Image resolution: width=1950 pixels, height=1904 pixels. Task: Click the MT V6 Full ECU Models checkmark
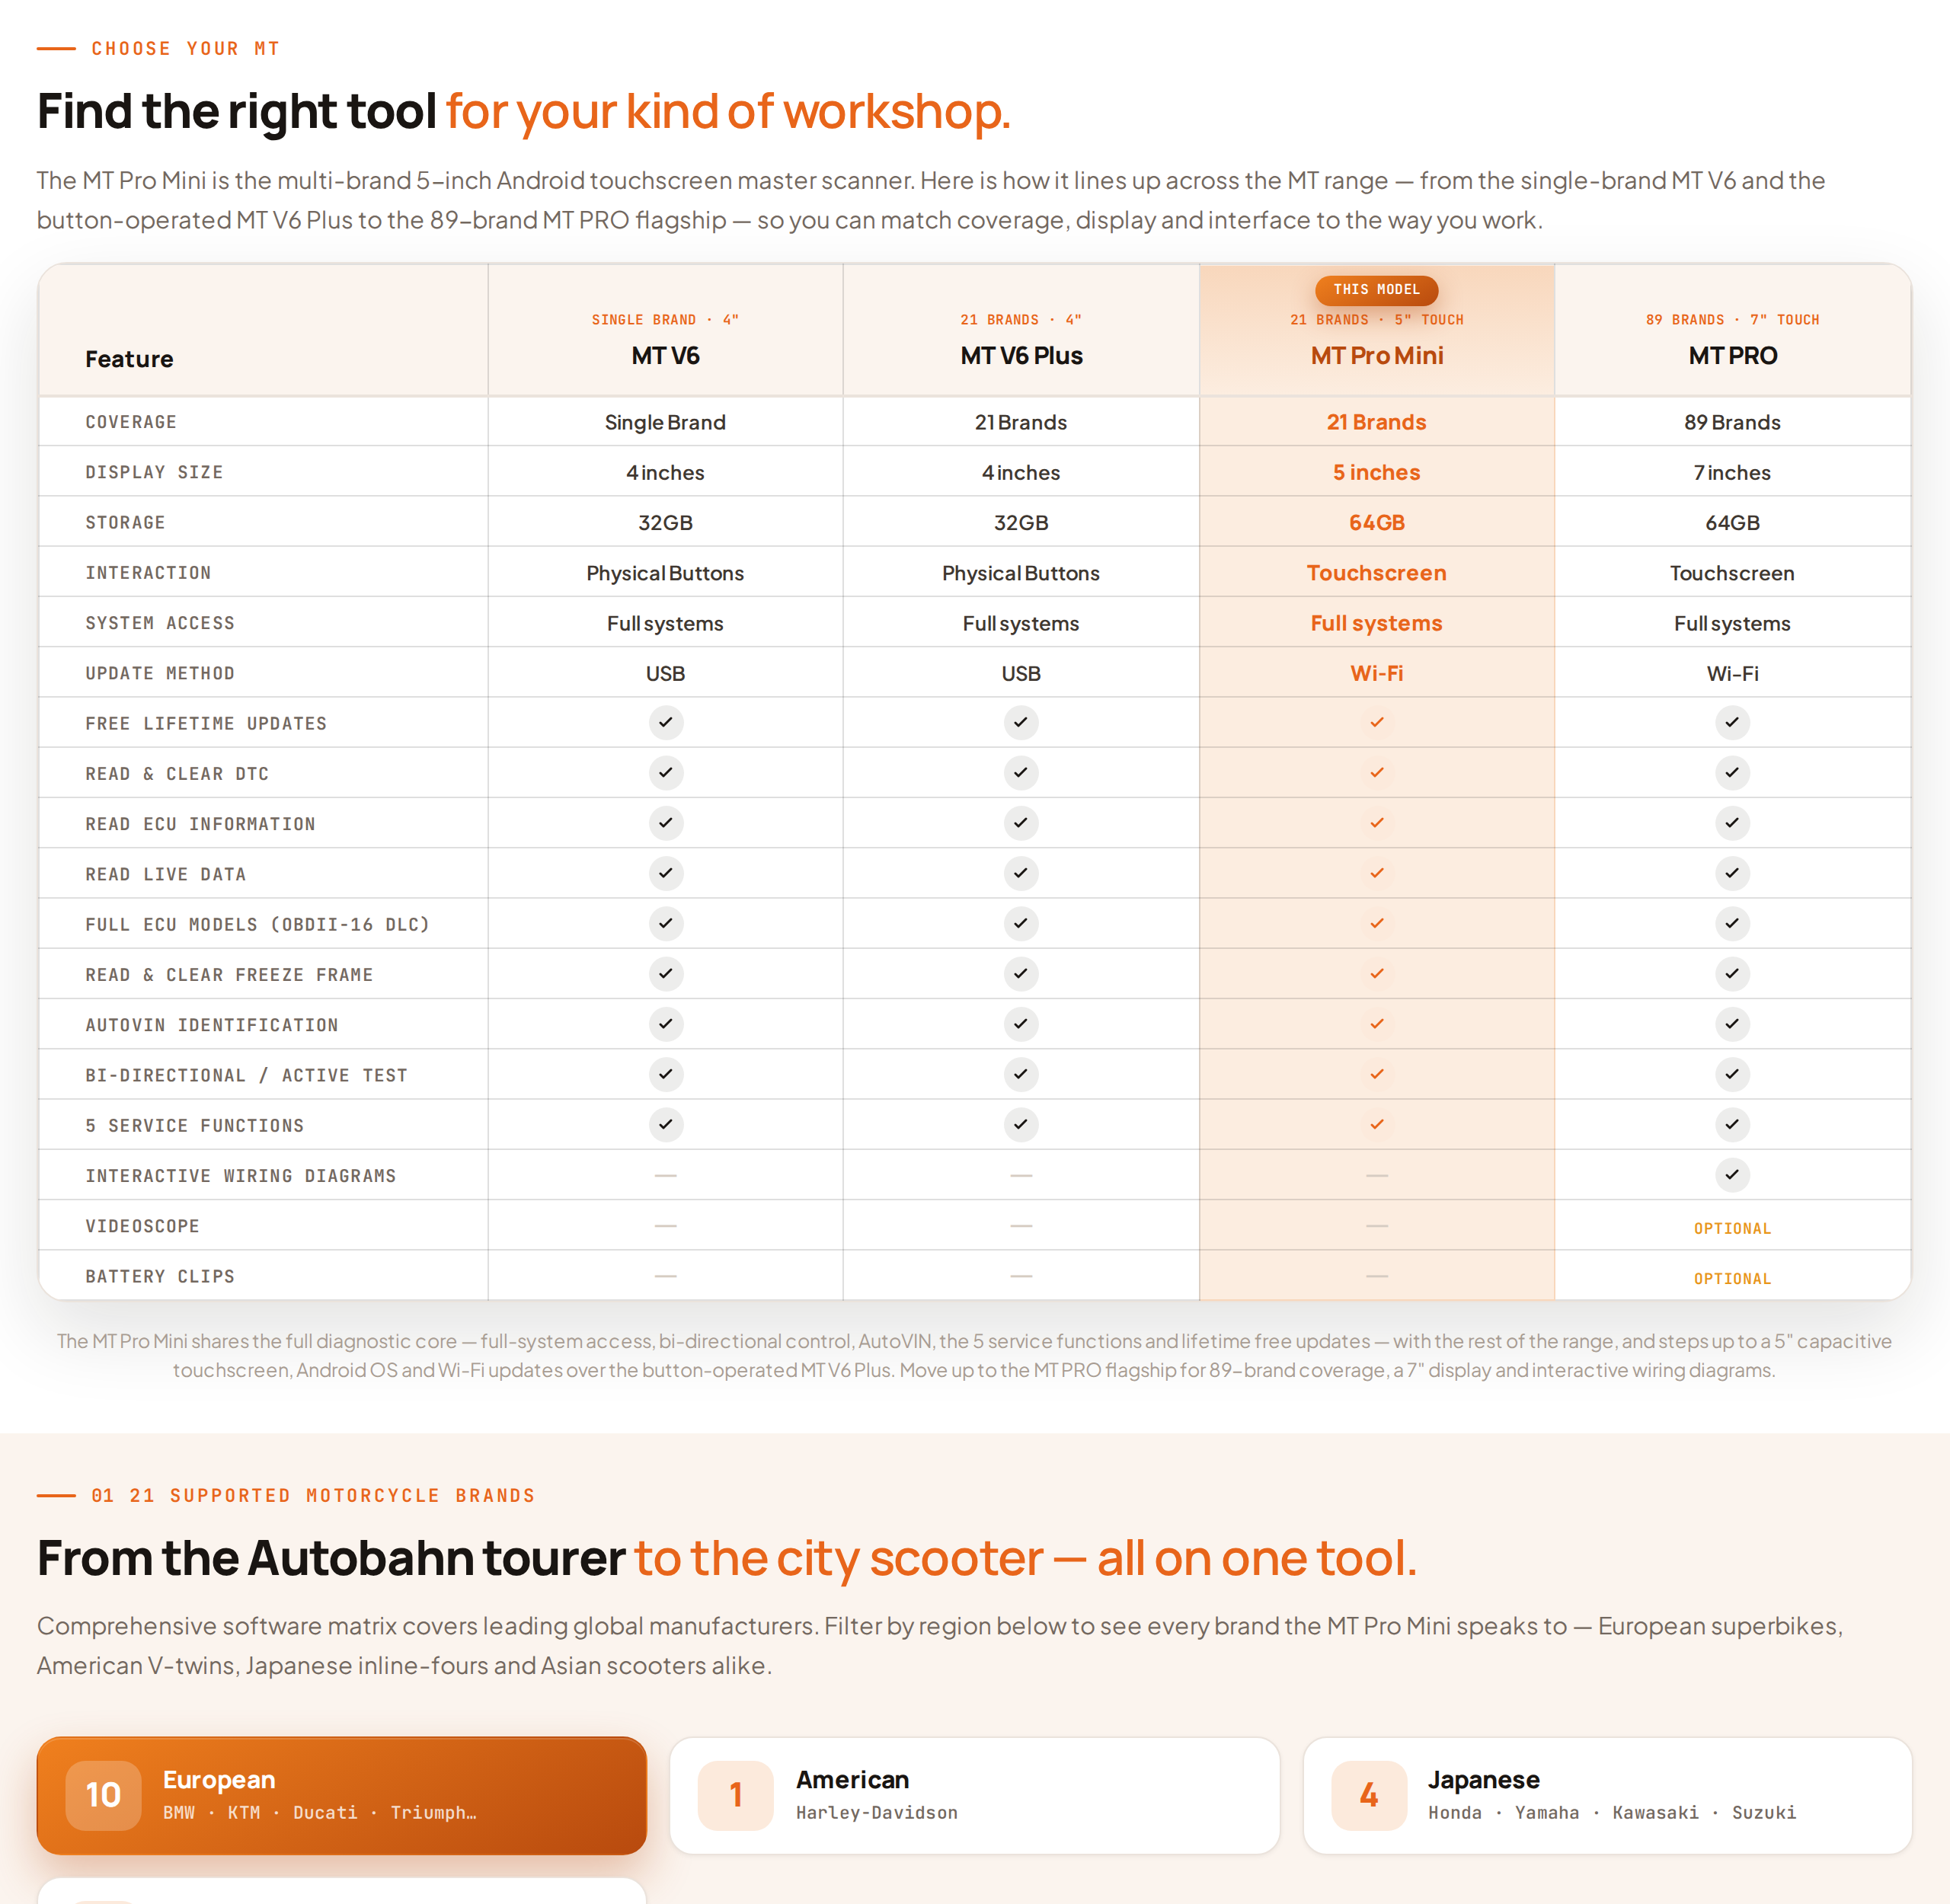coord(665,923)
